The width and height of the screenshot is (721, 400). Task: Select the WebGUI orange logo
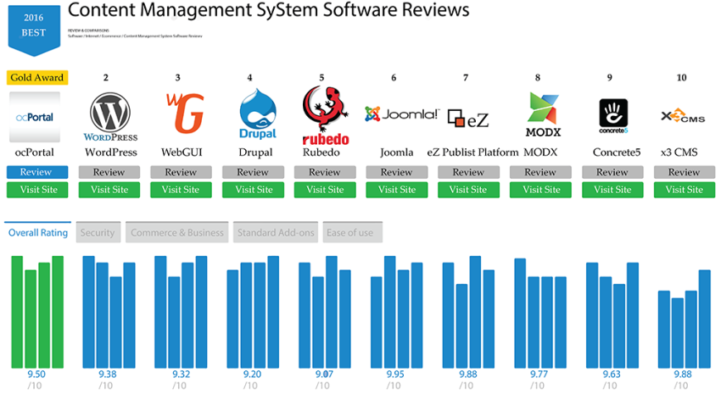point(185,113)
